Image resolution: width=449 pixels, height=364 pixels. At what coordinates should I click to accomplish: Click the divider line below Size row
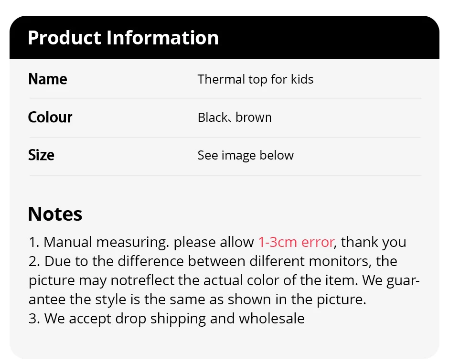pos(224,175)
